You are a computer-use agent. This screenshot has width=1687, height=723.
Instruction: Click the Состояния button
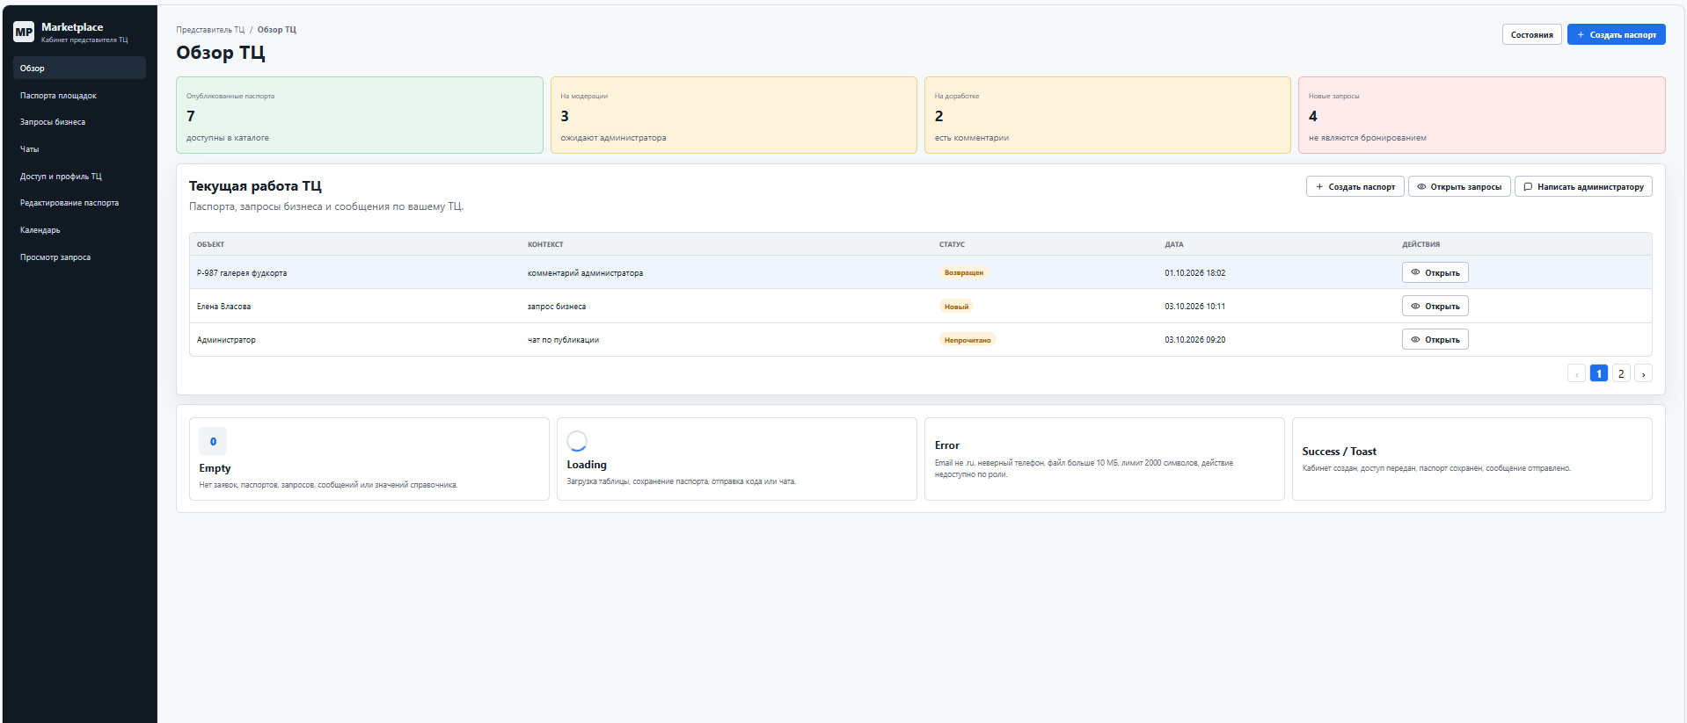click(1531, 34)
